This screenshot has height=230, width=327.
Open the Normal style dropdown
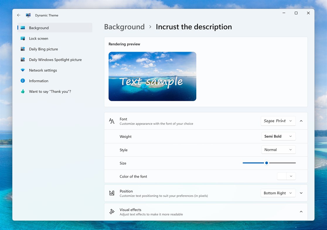pos(278,149)
